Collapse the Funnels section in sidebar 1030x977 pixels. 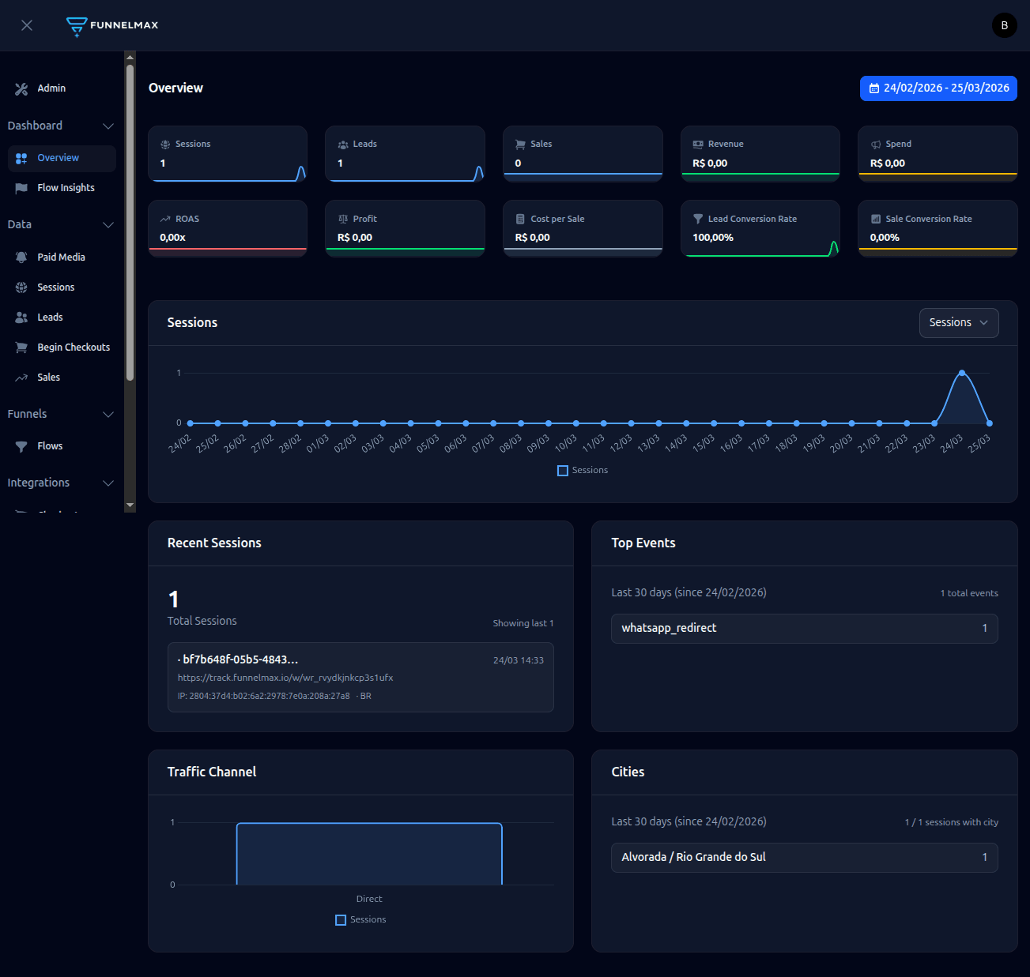[108, 414]
